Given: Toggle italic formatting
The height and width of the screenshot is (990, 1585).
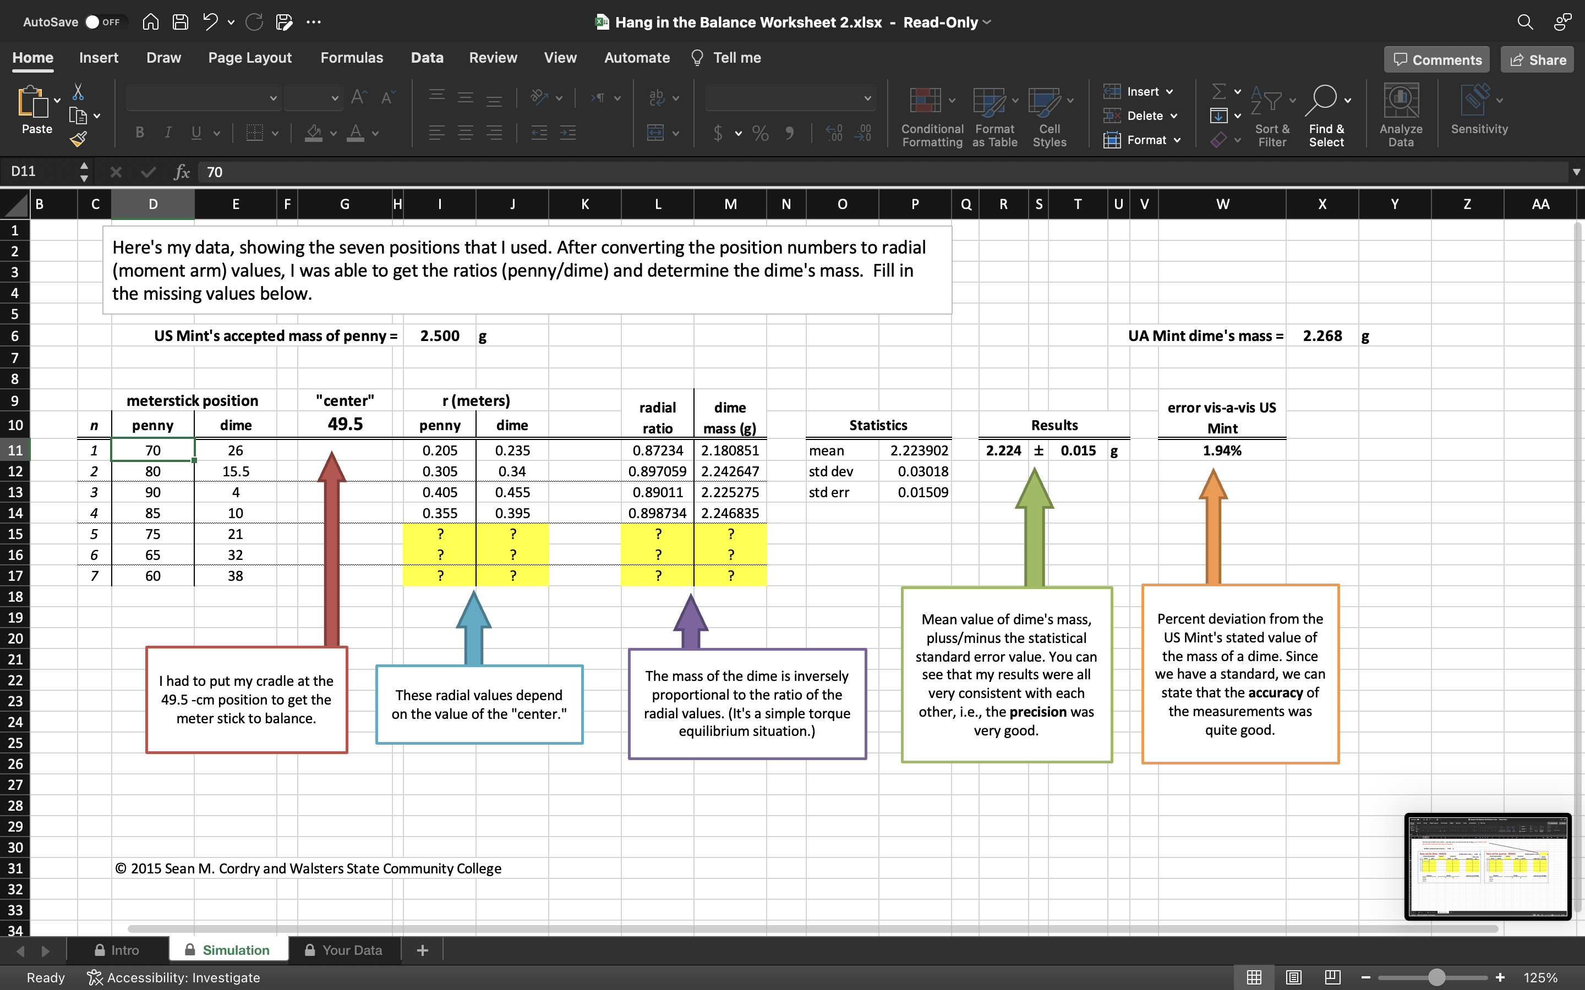Looking at the screenshot, I should 168,133.
